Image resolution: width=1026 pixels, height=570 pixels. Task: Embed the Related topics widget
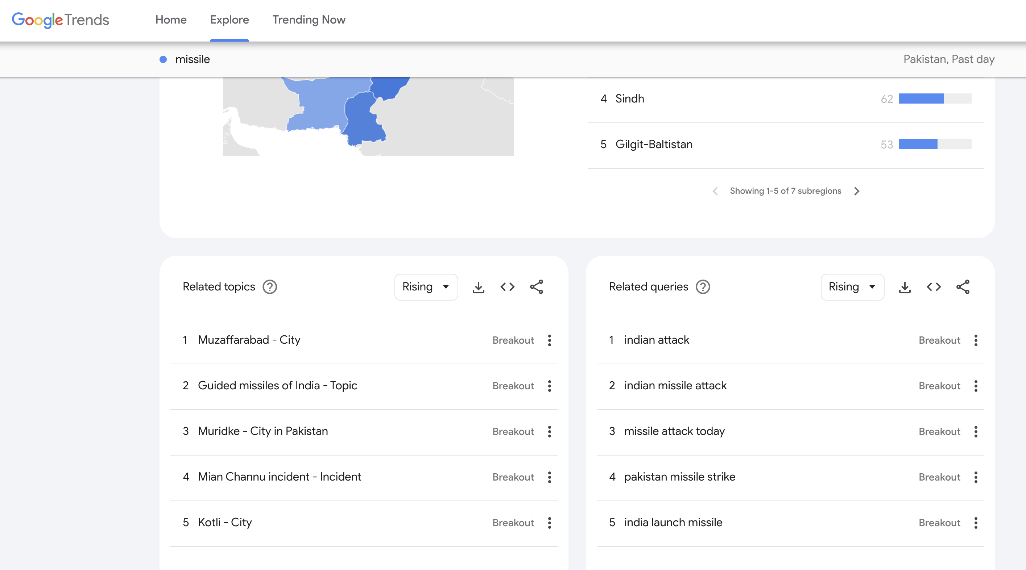click(x=508, y=287)
